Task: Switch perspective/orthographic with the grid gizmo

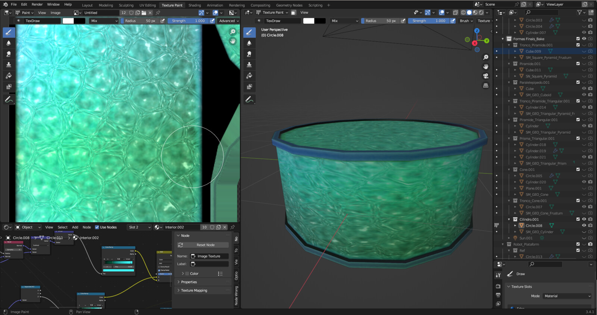Action: point(486,85)
